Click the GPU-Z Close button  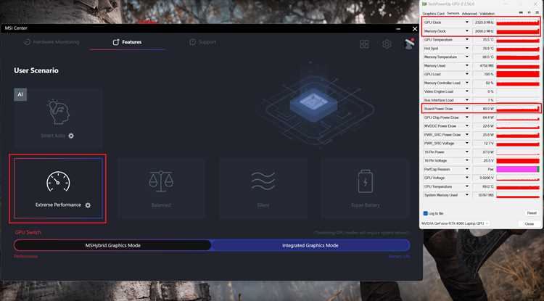(529, 224)
